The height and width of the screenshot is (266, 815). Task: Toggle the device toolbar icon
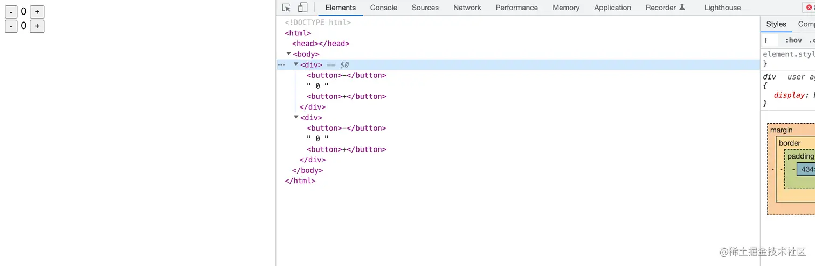click(x=302, y=8)
